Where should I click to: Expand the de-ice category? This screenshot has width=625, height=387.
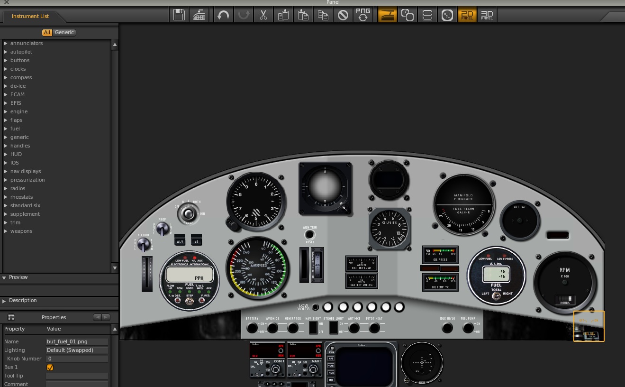tap(6, 86)
